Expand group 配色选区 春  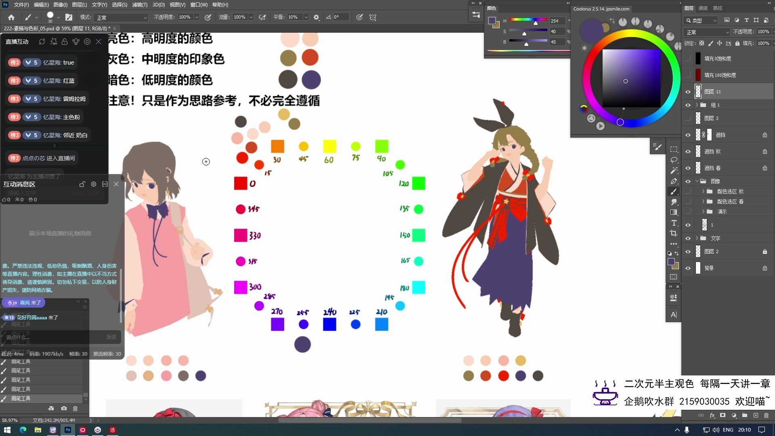pyautogui.click(x=704, y=201)
